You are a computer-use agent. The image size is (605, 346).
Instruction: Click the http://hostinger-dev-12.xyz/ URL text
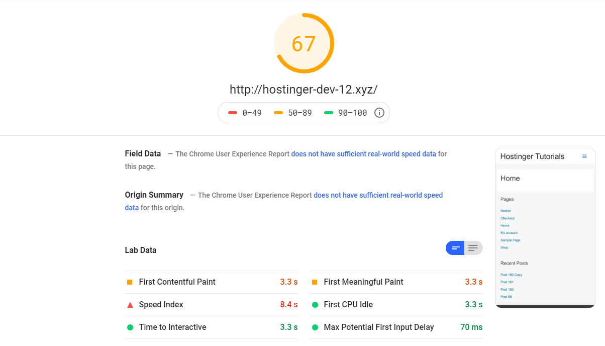coord(304,90)
